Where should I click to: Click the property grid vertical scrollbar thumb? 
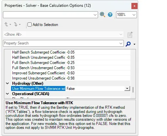pyautogui.click(x=133, y=90)
